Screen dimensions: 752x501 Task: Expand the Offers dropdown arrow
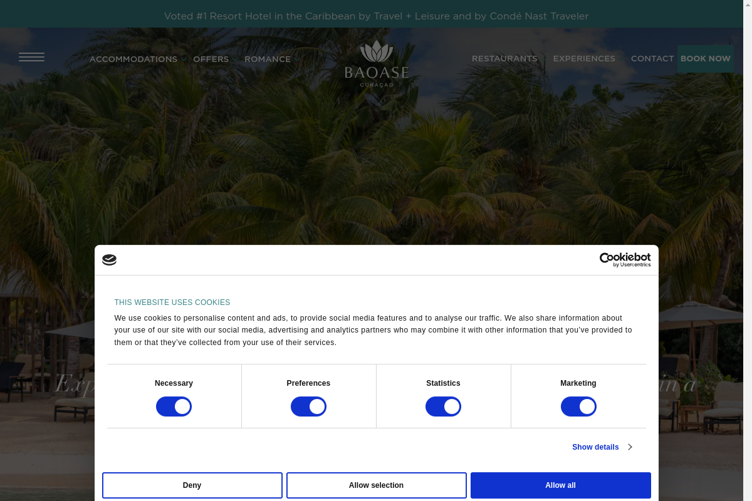235,59
